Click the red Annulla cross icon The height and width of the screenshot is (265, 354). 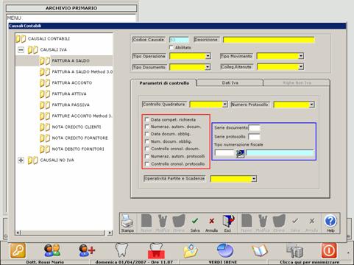pos(211,221)
